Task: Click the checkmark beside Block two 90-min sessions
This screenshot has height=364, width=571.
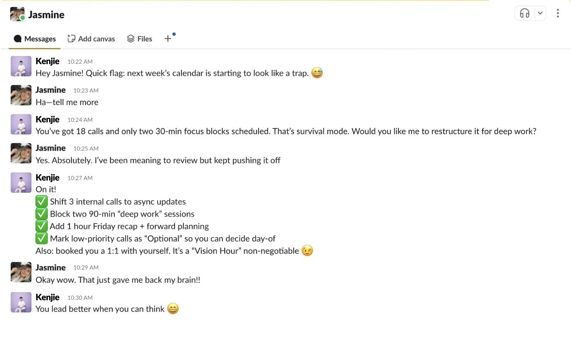Action: coord(42,214)
